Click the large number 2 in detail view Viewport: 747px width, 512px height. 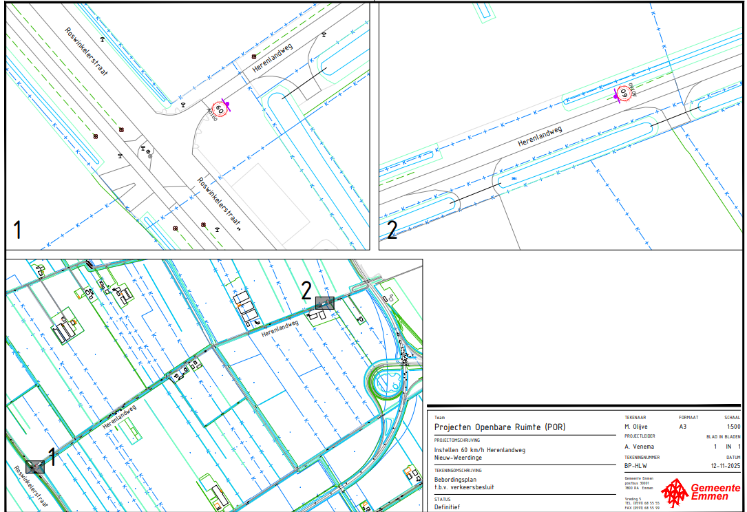point(392,231)
